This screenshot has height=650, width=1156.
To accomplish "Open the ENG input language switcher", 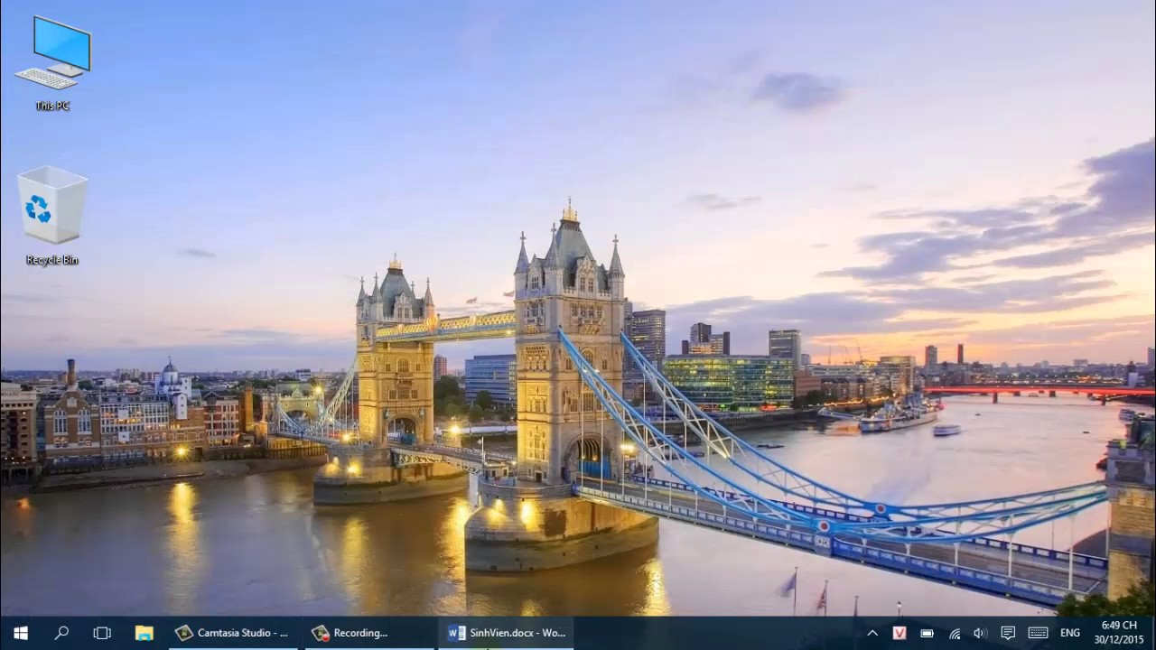I will pos(1070,633).
